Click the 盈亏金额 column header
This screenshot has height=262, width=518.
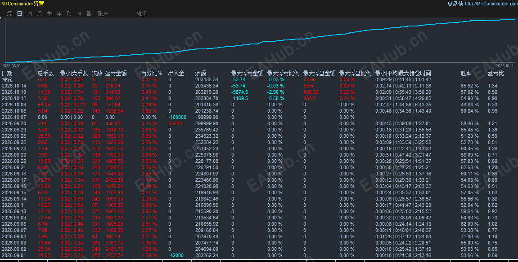[x=116, y=74]
